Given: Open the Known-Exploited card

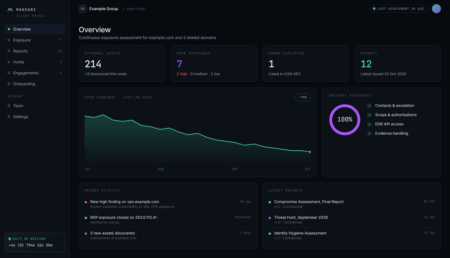Looking at the screenshot, I should click(x=306, y=64).
